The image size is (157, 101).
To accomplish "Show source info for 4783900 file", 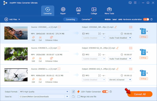I will (x=59, y=48).
